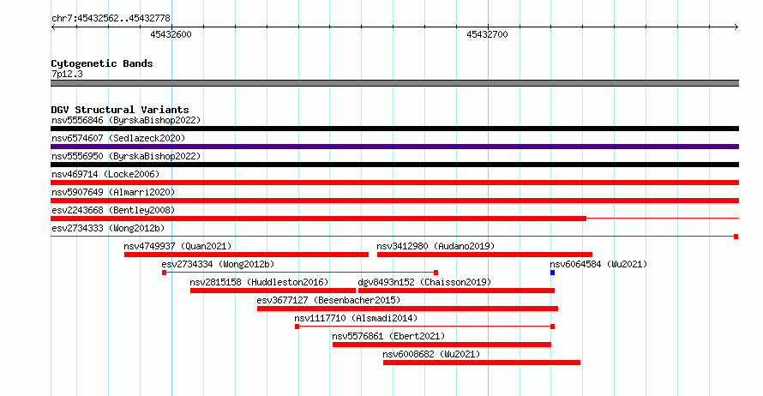Click the left arrow of the ruler

[53, 27]
